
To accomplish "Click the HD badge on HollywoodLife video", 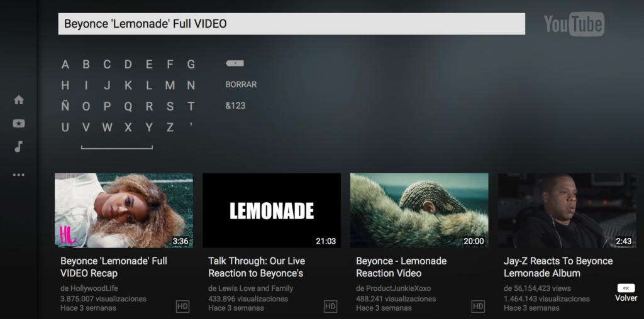I will (x=182, y=306).
